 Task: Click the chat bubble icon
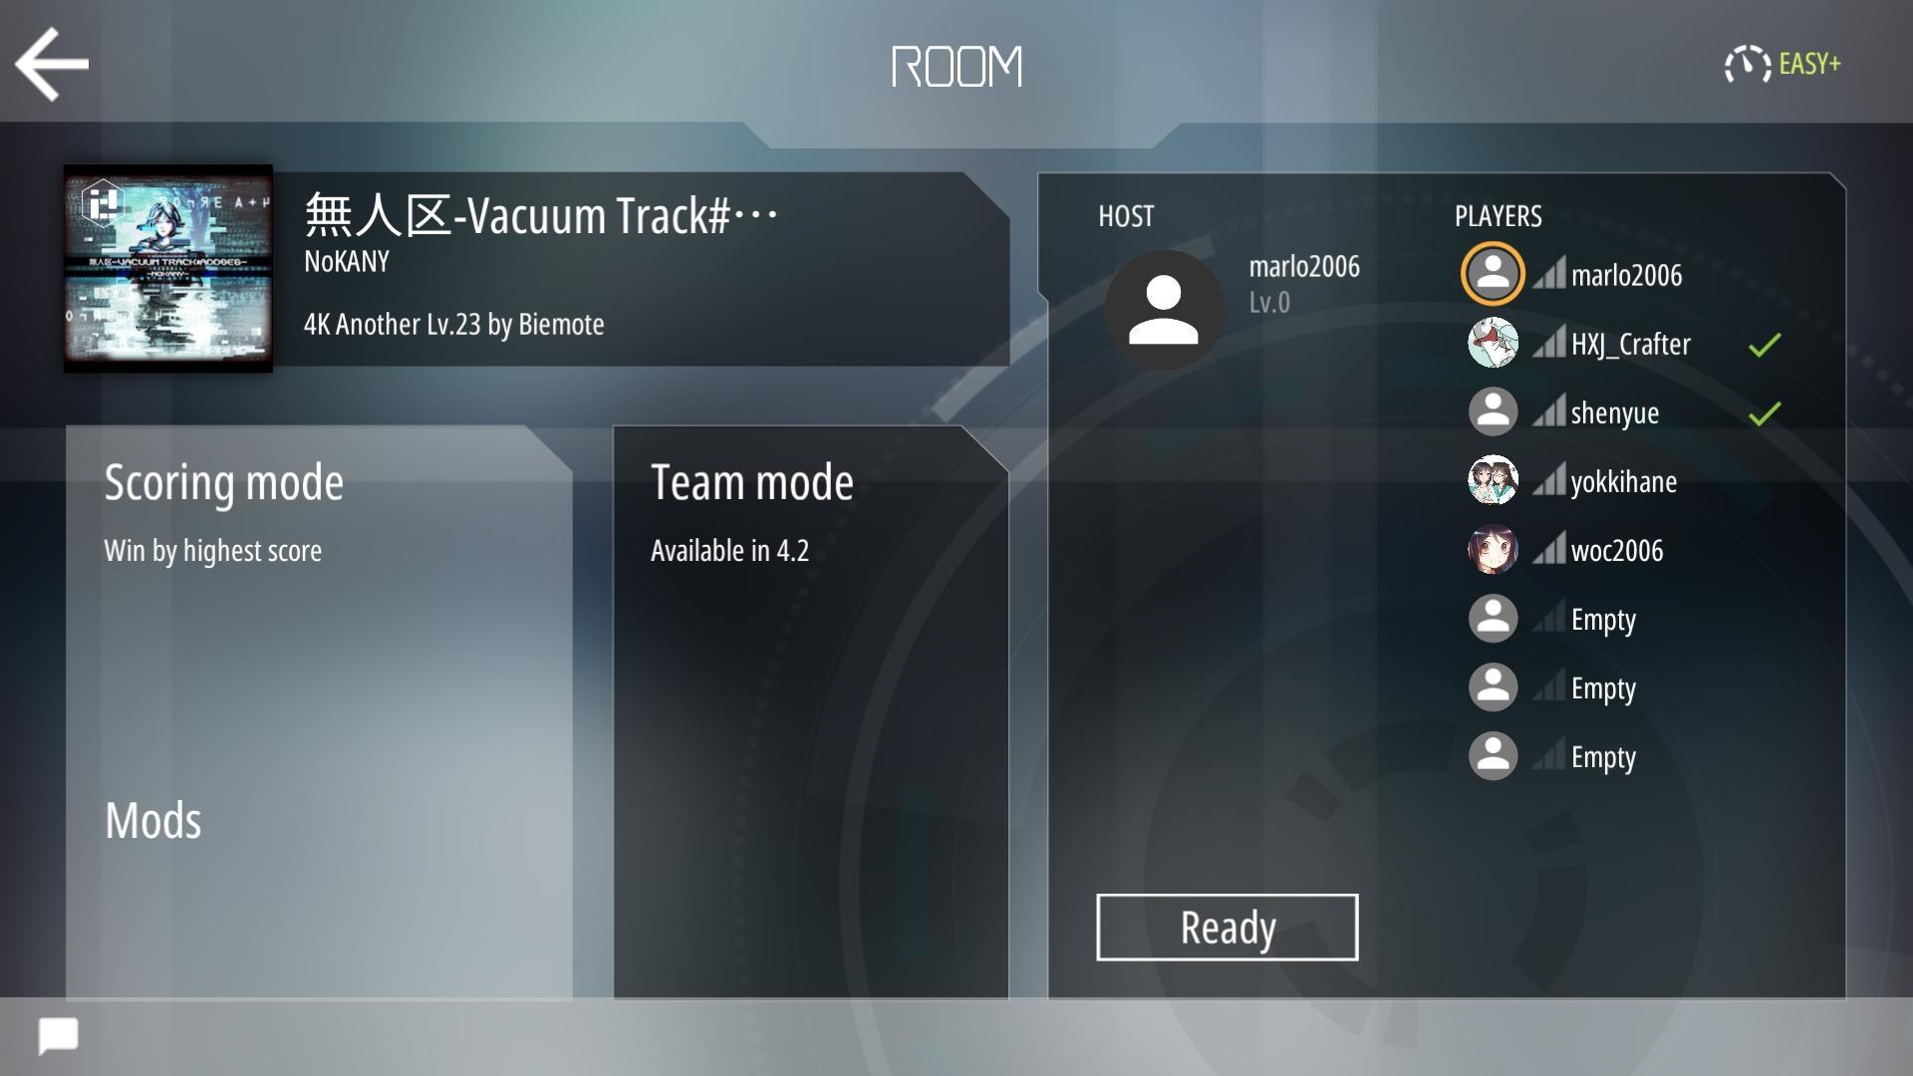click(x=58, y=1038)
